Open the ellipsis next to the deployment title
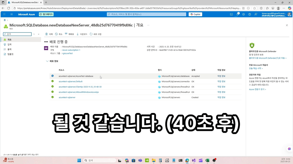293x164 pixels. (x=148, y=25)
